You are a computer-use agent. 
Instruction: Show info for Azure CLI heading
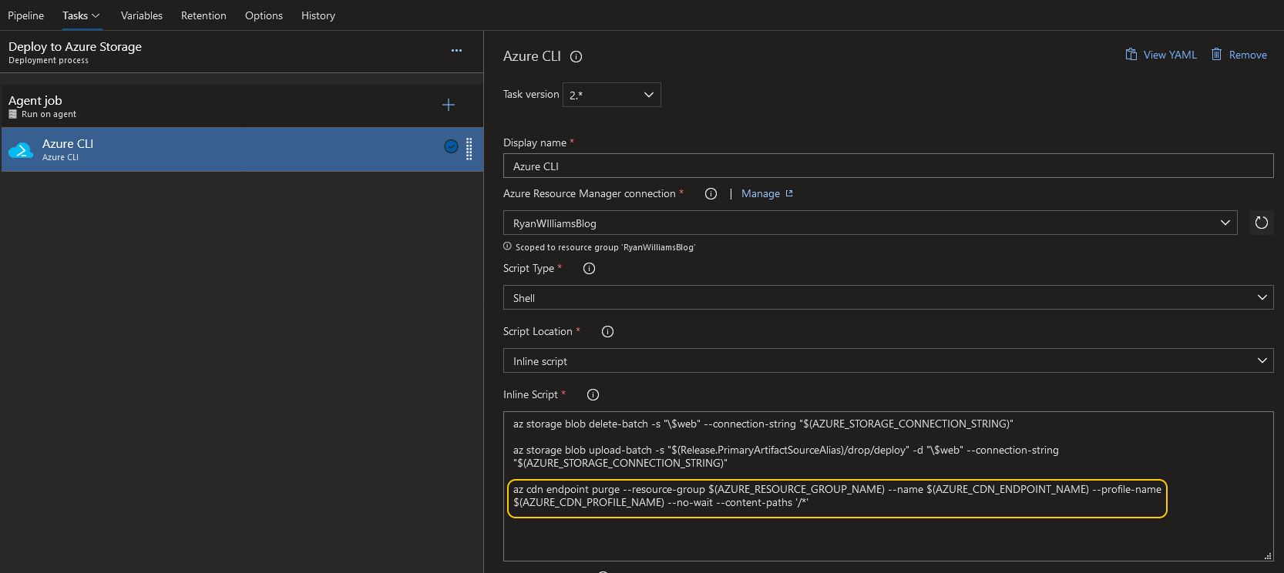[576, 56]
